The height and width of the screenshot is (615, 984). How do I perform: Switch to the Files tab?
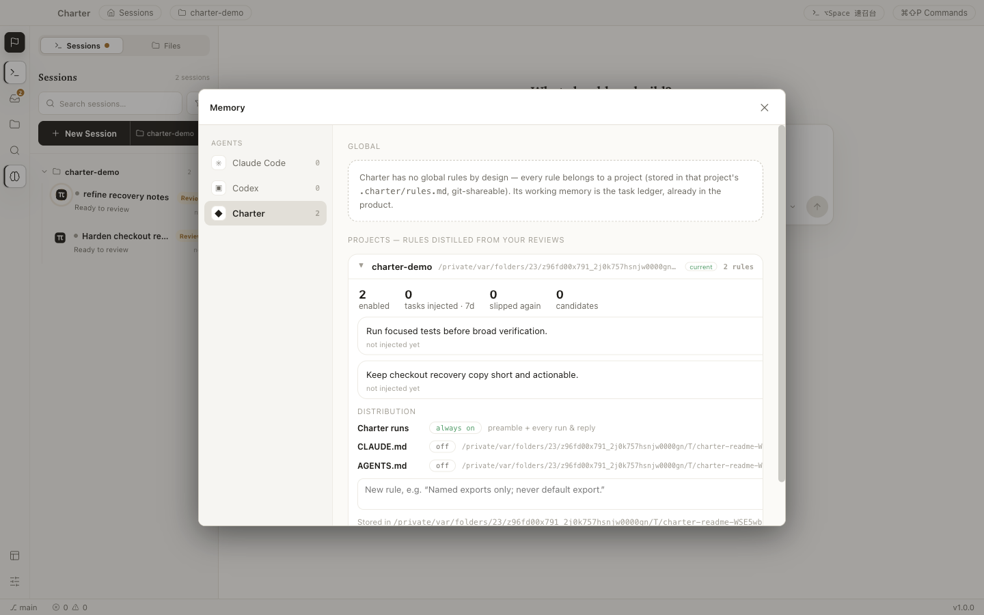click(x=166, y=46)
